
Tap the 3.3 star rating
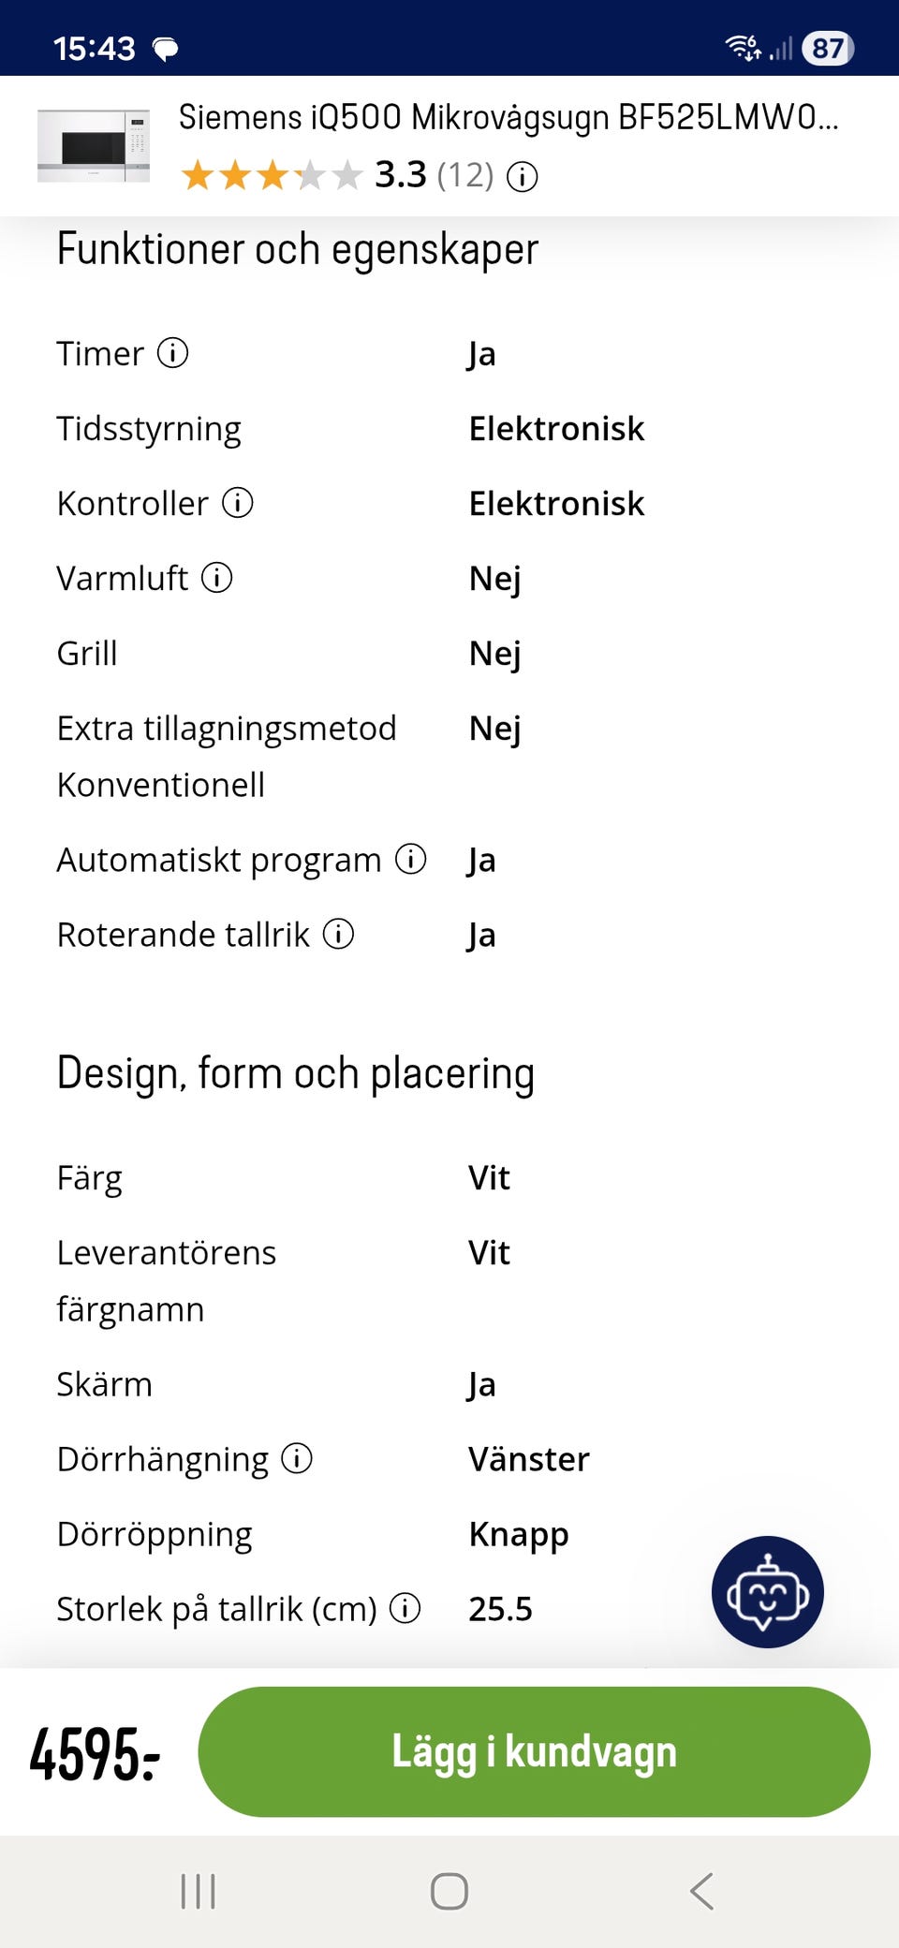272,175
